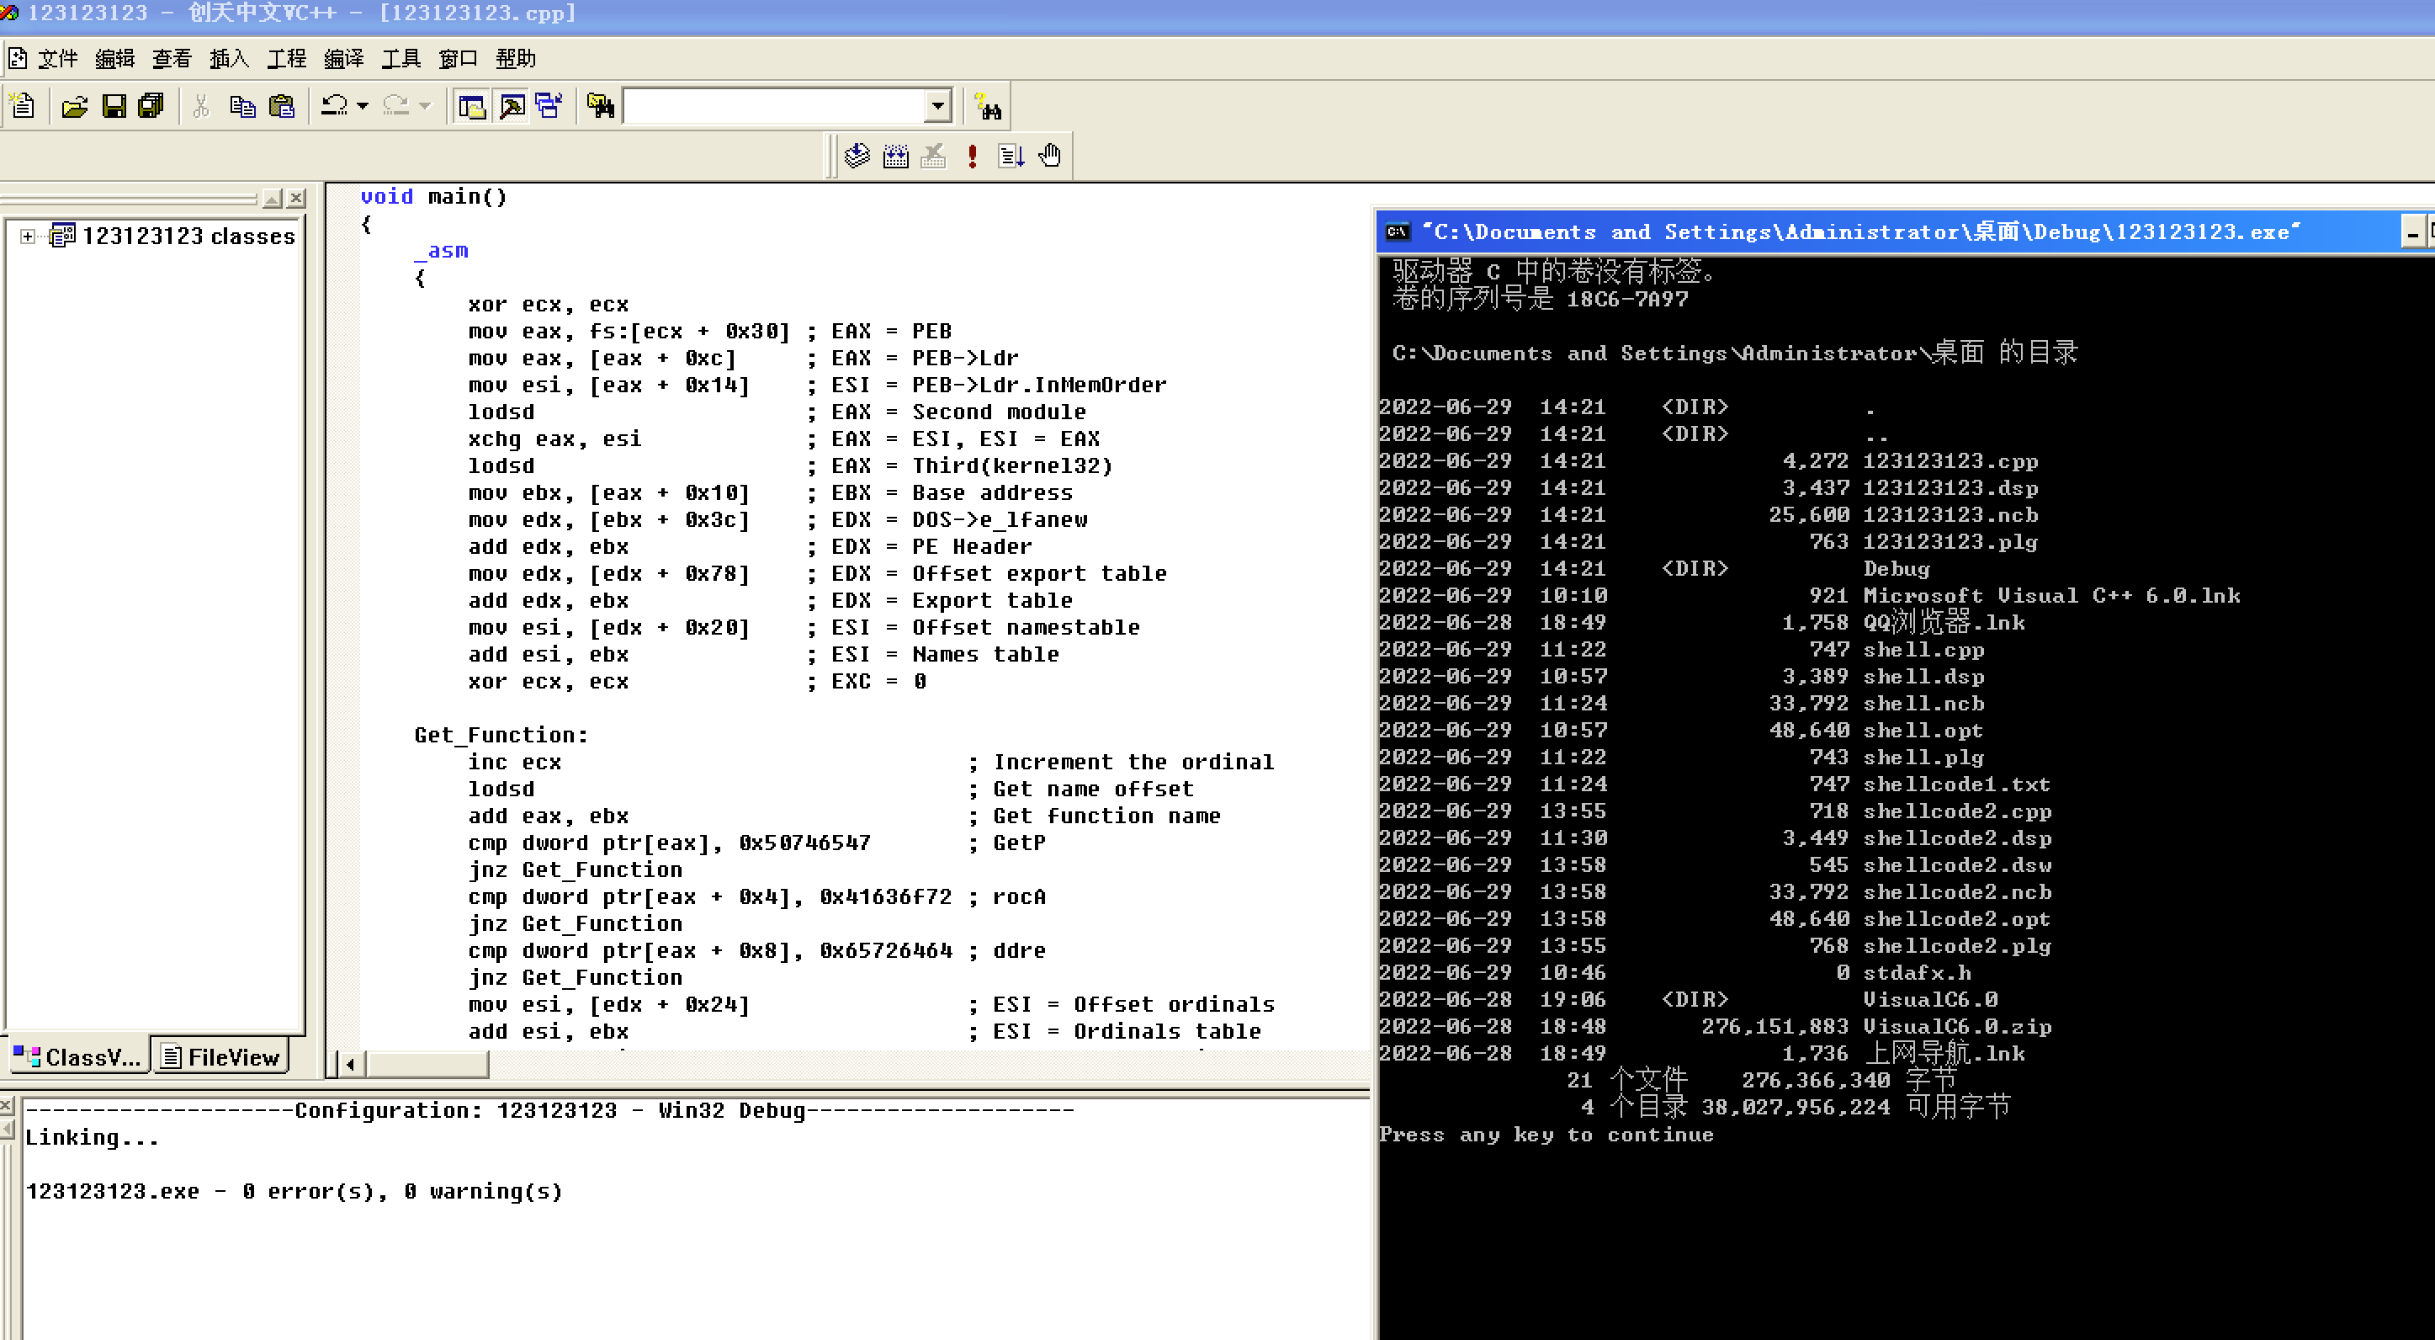Minimize the 123123123.exe console window

coord(2412,232)
